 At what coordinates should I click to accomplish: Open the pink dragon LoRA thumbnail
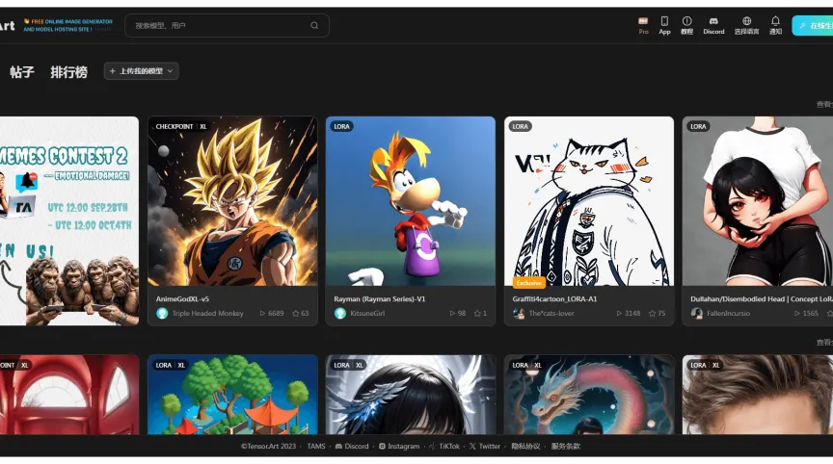[x=589, y=395]
